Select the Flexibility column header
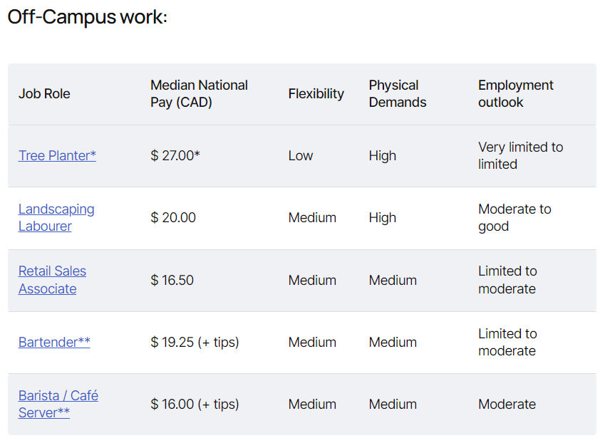Screen dimensions: 605x443 point(316,94)
